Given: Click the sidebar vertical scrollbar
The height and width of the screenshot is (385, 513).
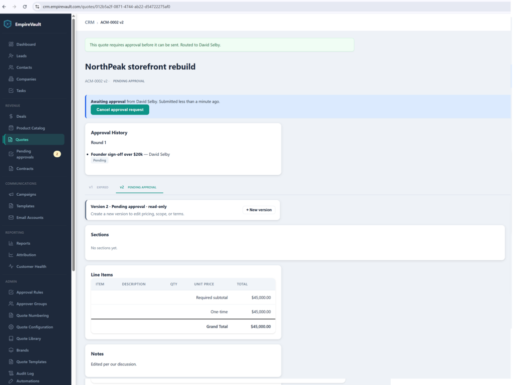Looking at the screenshot, I should [x=73, y=144].
